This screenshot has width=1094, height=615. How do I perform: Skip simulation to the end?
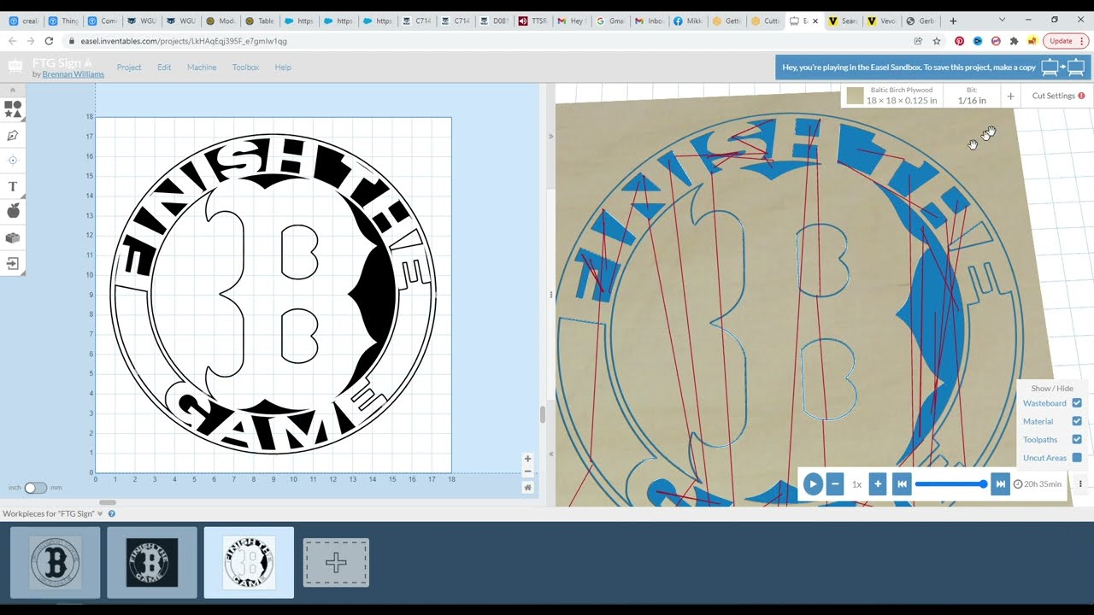pos(999,484)
